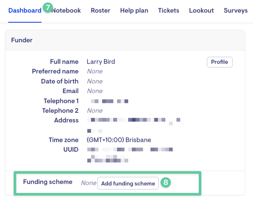Go to the Roster tab
The height and width of the screenshot is (201, 253).
(101, 11)
